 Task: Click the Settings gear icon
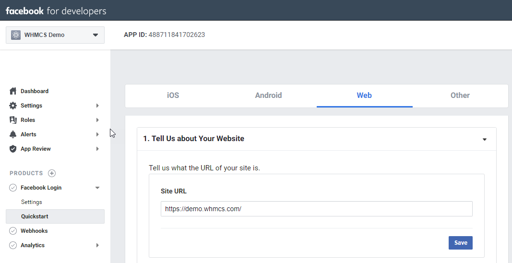[13, 106]
